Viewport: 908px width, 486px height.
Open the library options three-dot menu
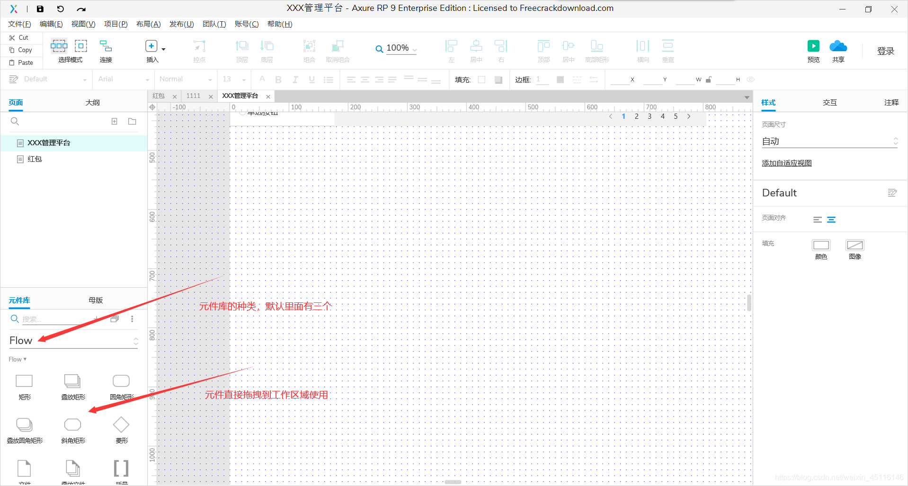pos(132,319)
